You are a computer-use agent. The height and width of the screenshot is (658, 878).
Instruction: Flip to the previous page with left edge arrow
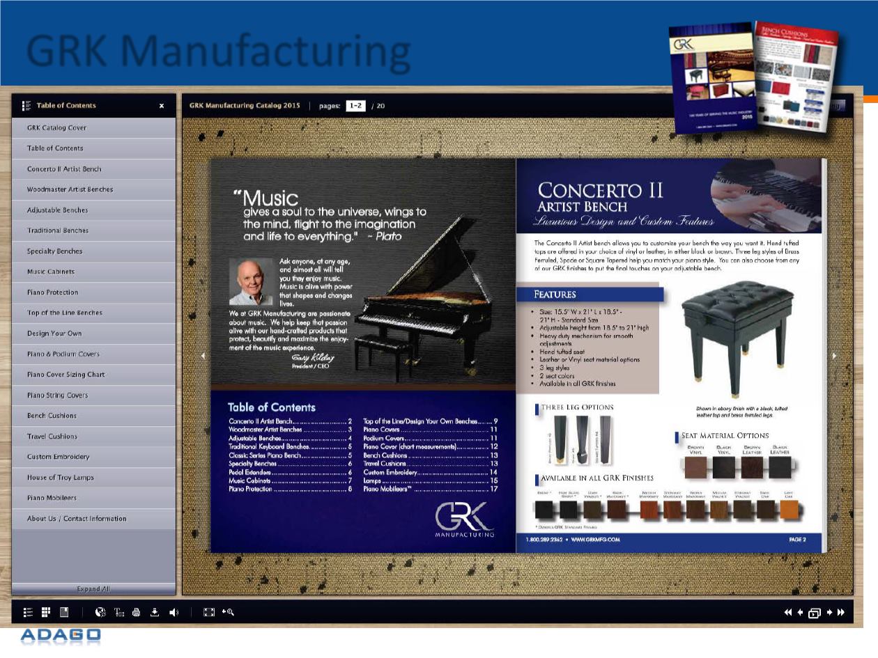pos(203,356)
